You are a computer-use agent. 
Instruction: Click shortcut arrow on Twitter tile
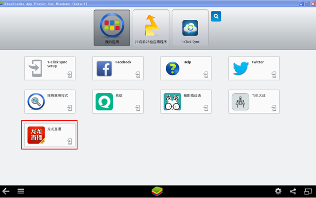coord(274,75)
